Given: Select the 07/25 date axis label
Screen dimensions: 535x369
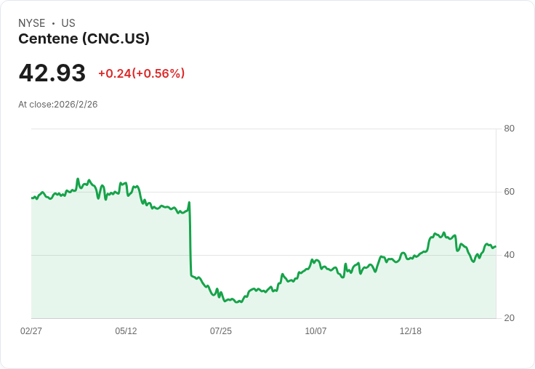Looking at the screenshot, I should pos(221,331).
